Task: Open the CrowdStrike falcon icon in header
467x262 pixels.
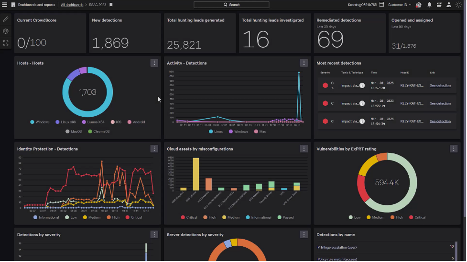Action: coord(419,5)
